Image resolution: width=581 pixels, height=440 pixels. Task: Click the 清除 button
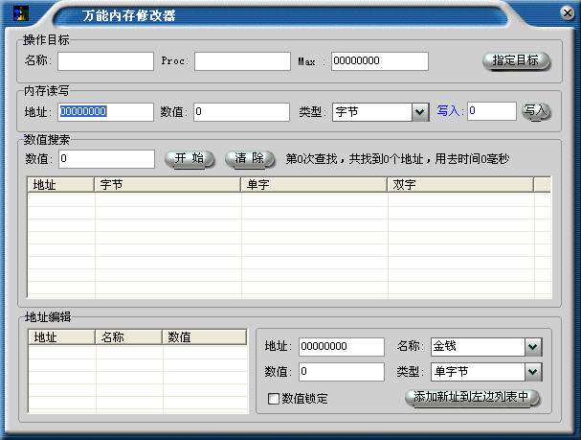point(249,158)
